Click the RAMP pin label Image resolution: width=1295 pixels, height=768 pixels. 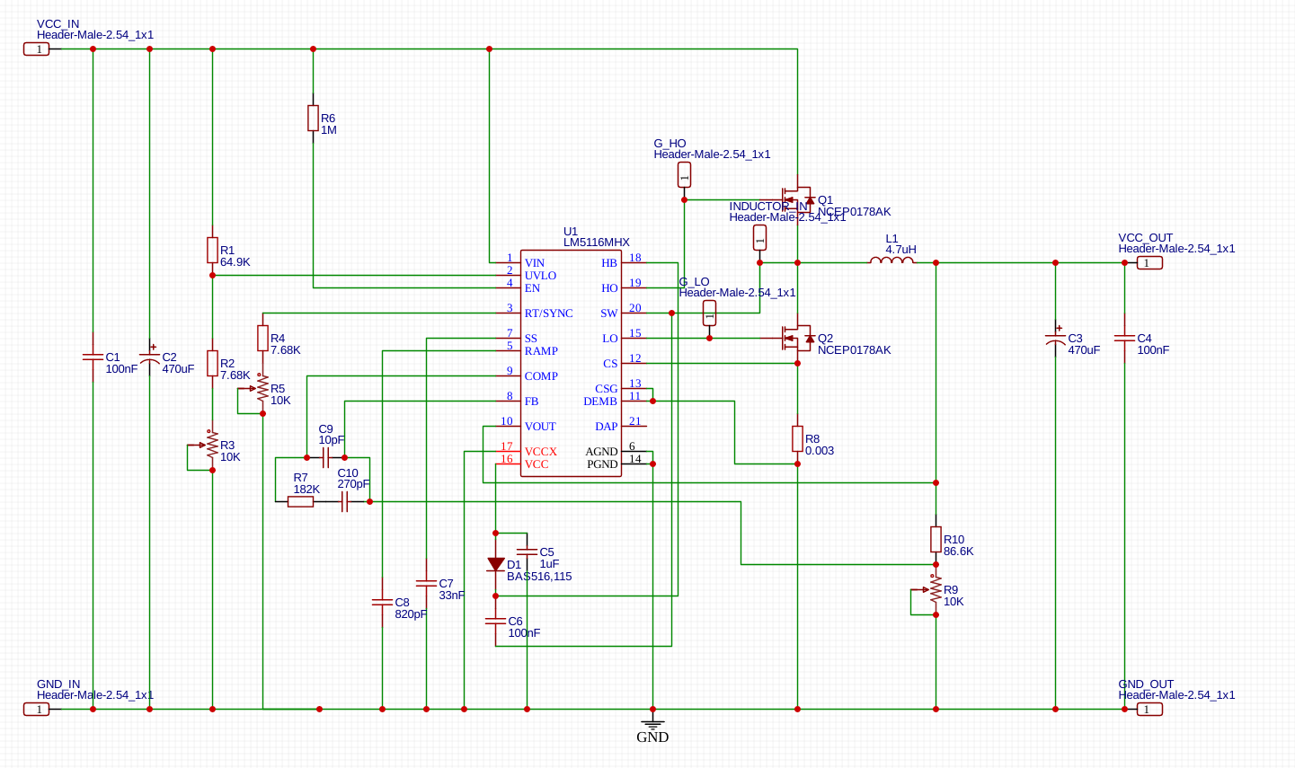(x=542, y=351)
